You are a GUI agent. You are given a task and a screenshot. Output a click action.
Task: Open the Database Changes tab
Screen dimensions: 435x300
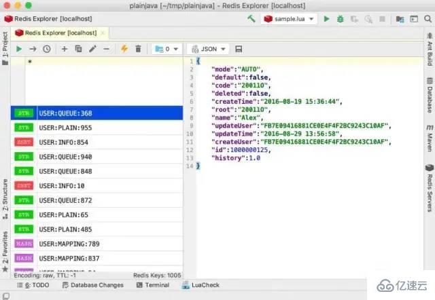[92, 286]
